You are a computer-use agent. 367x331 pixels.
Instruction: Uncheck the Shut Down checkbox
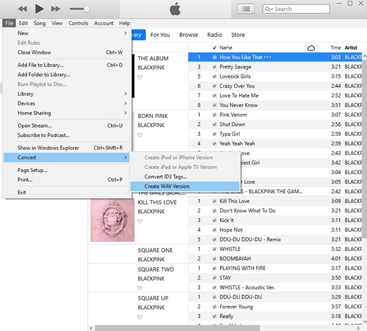point(214,125)
